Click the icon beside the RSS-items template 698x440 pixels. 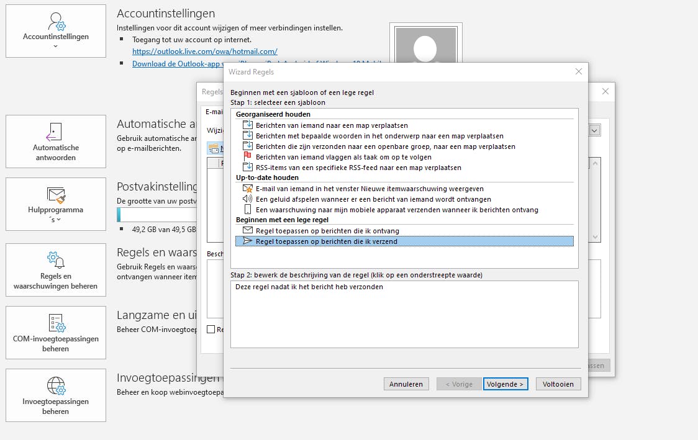248,168
